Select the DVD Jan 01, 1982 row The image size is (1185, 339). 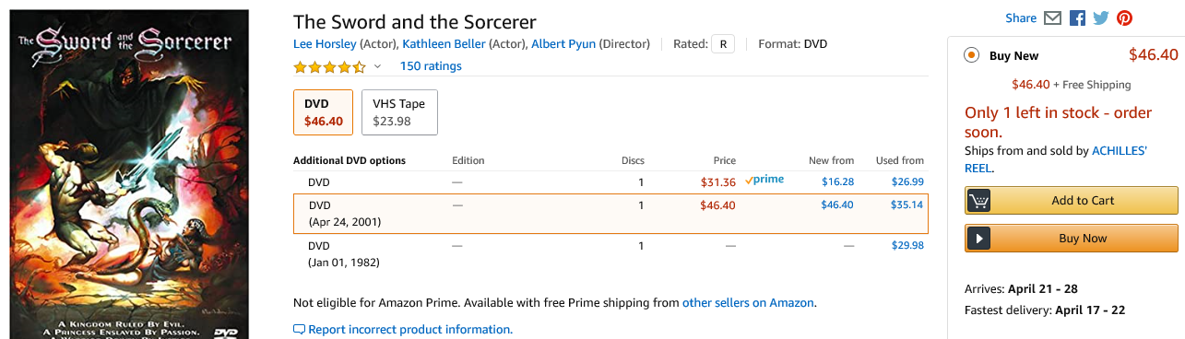[610, 254]
